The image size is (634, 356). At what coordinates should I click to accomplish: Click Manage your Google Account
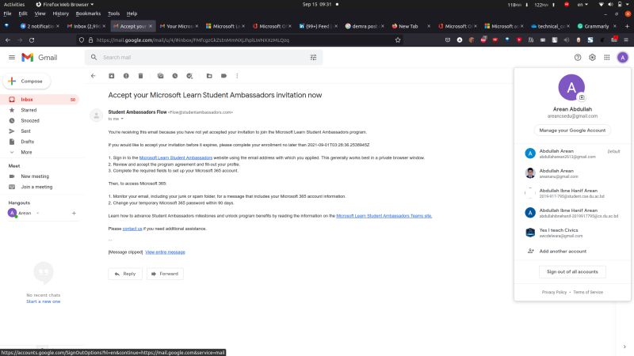[x=572, y=131]
